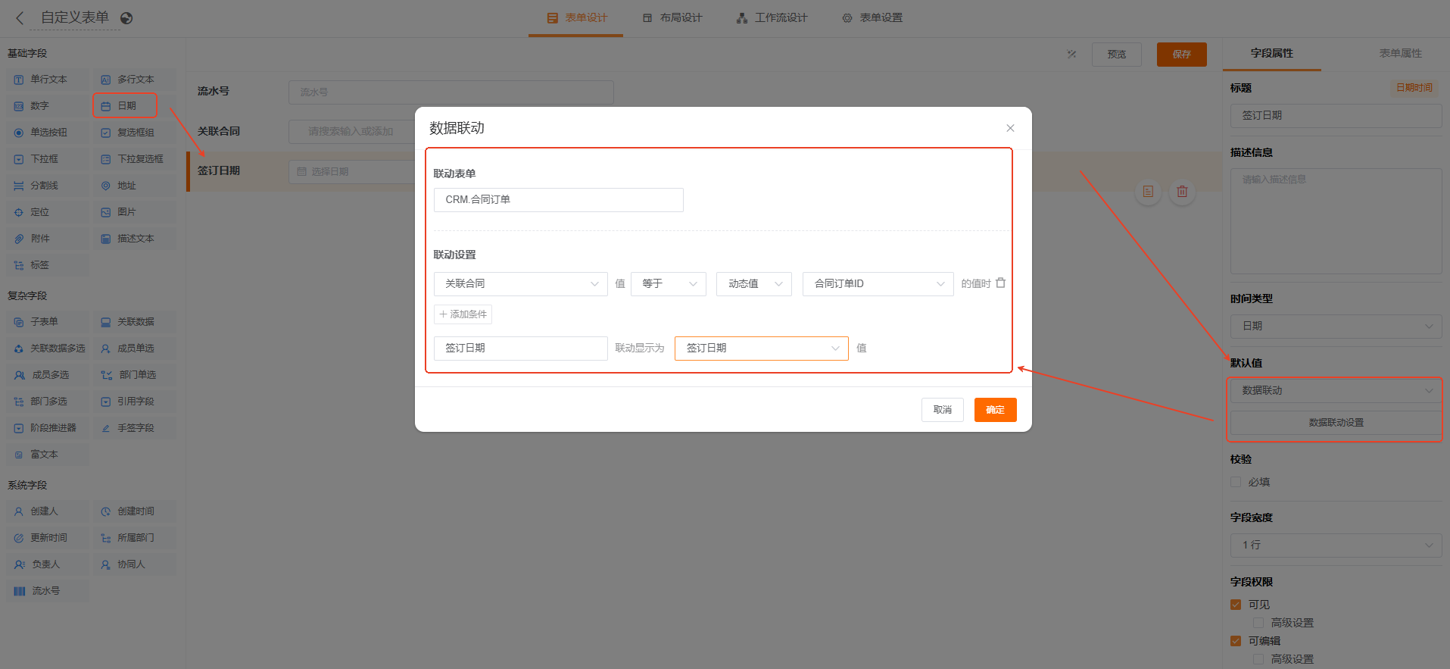This screenshot has height=669, width=1450.
Task: Click the collapse icon left of 预览
Action: click(x=1071, y=55)
